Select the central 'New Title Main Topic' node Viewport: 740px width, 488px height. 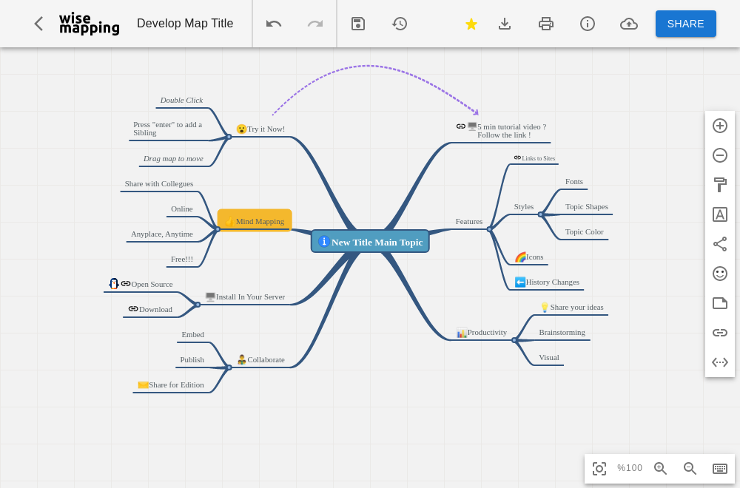coord(370,241)
